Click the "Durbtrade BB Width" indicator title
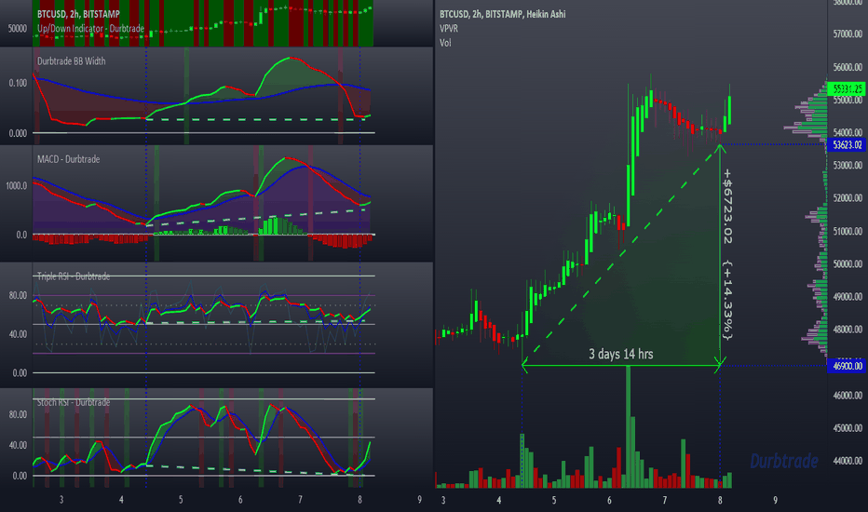The height and width of the screenshot is (512, 868). 72,61
